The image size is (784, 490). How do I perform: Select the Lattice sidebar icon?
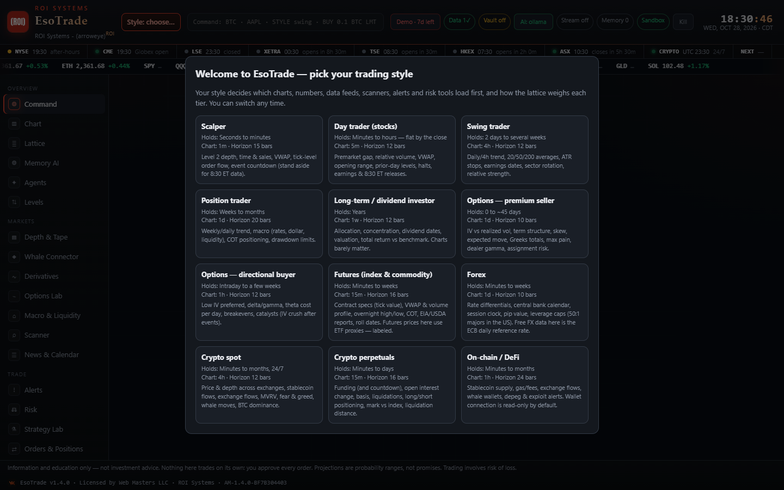click(14, 143)
